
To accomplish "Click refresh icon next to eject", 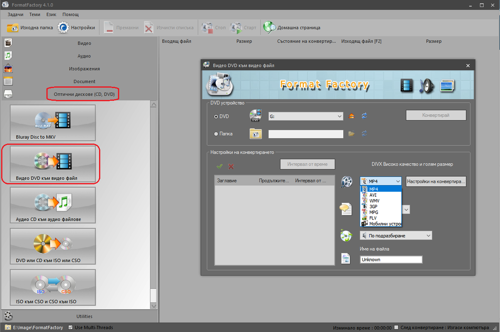I will (x=364, y=116).
